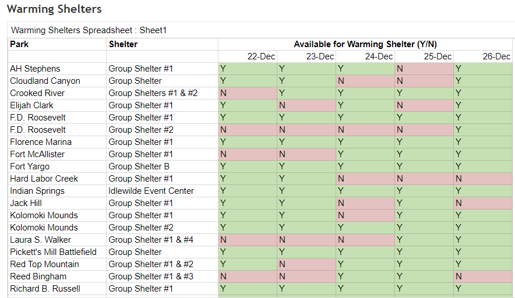Click Crooked River 22-Dec N cell
Viewport: 515px width, 298px height.
(x=248, y=93)
